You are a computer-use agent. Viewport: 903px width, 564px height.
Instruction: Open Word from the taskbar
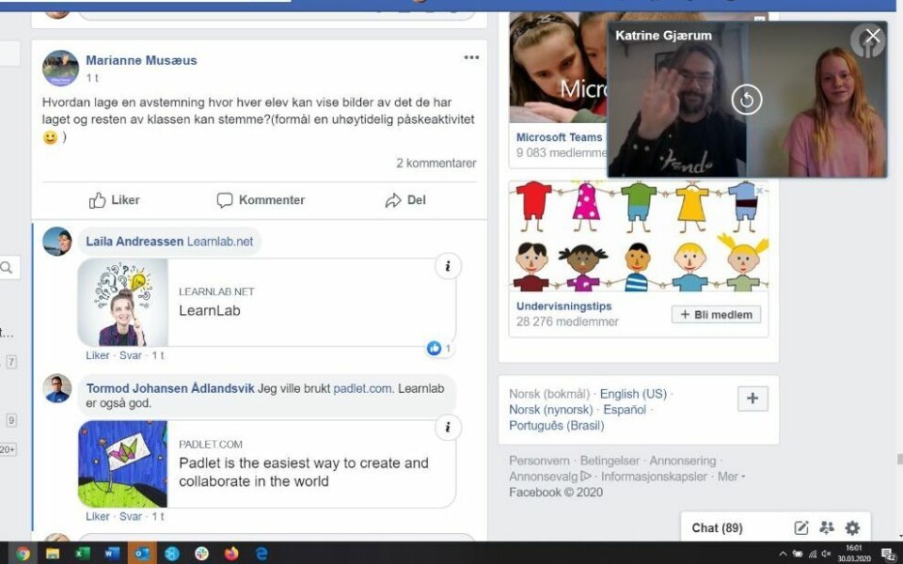(112, 554)
